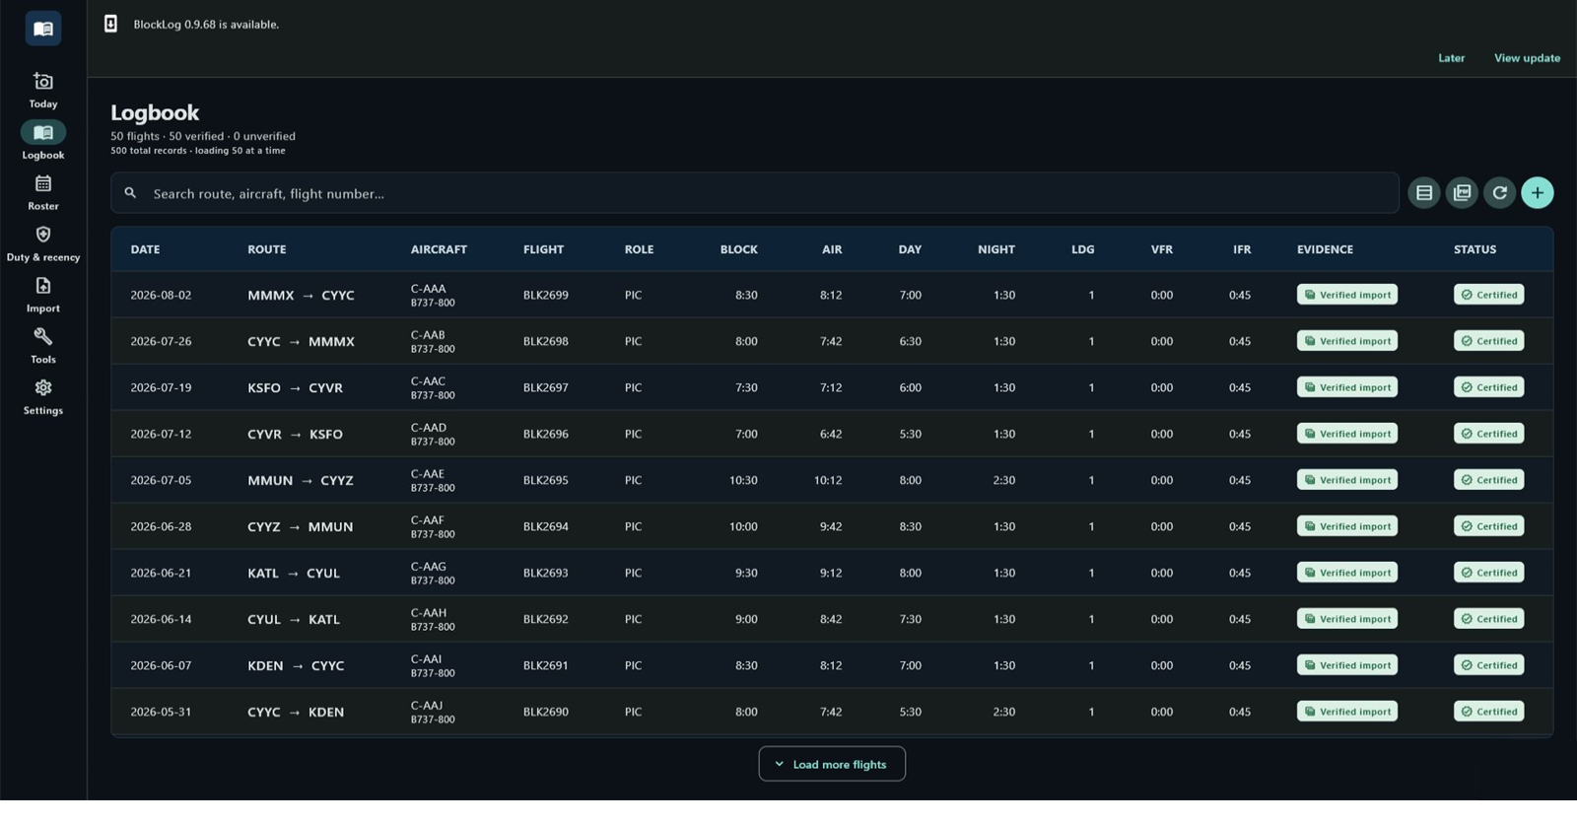Screen dimensions: 1577x824
Task: Click the ROUTE column header
Action: pyautogui.click(x=267, y=249)
